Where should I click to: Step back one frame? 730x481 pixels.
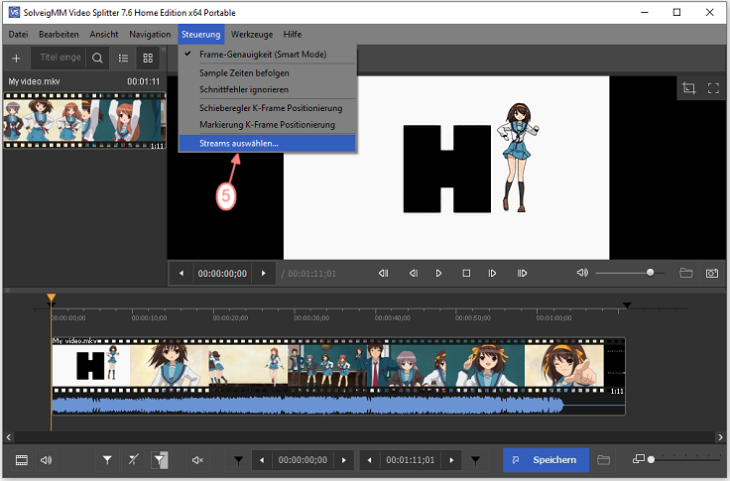[x=414, y=274]
